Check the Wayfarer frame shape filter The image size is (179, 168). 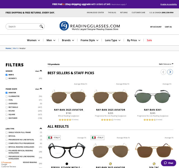[x=6, y=118]
